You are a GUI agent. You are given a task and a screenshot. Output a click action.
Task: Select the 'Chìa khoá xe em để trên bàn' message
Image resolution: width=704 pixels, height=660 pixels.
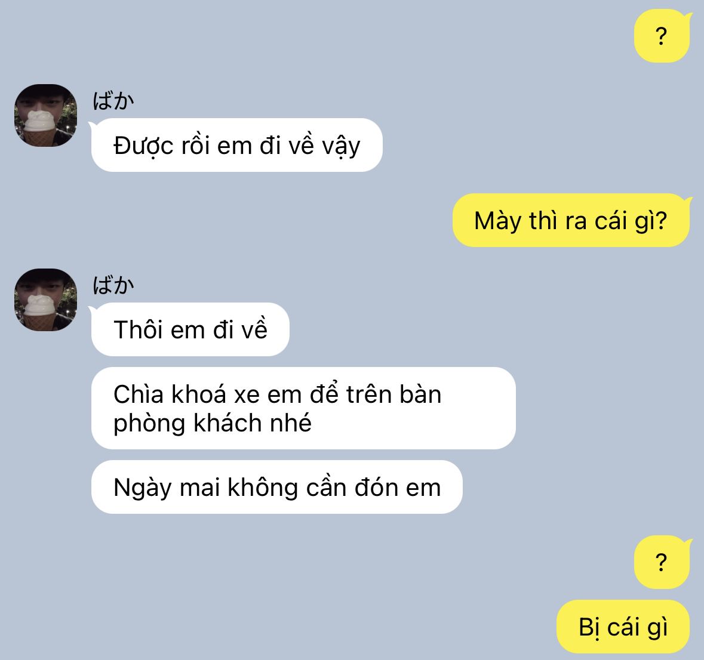click(x=303, y=408)
